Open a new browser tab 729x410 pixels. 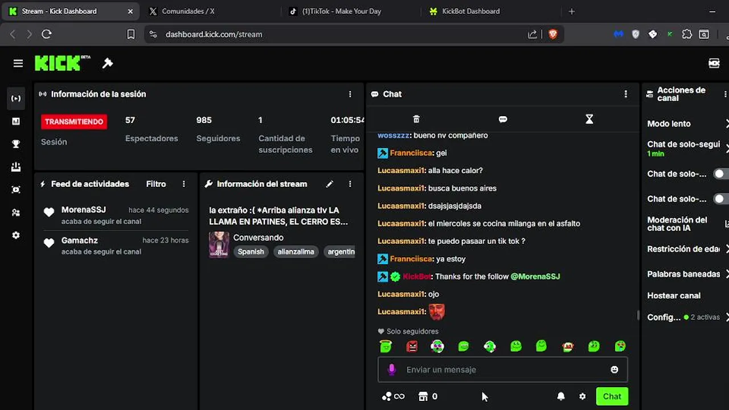571,11
